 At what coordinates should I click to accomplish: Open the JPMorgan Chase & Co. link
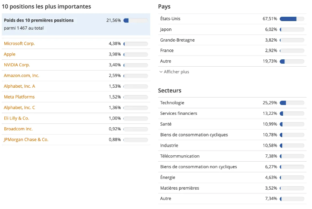26,139
